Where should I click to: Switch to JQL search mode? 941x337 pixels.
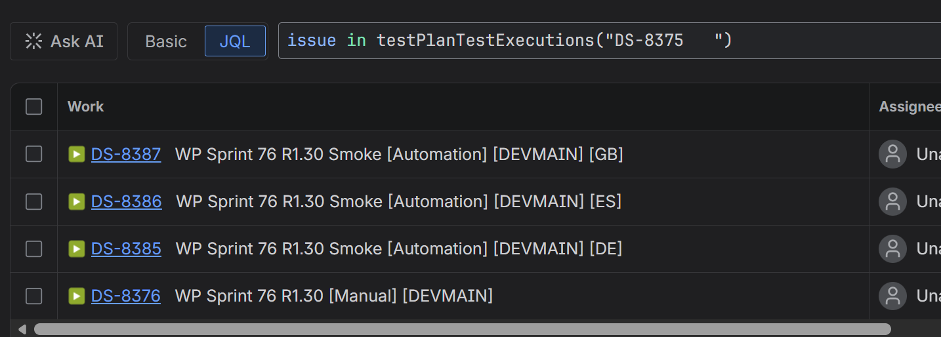[x=235, y=41]
